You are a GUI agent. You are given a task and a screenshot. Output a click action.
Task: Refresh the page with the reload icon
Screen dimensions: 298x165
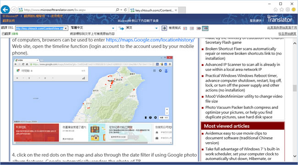tap(125, 10)
